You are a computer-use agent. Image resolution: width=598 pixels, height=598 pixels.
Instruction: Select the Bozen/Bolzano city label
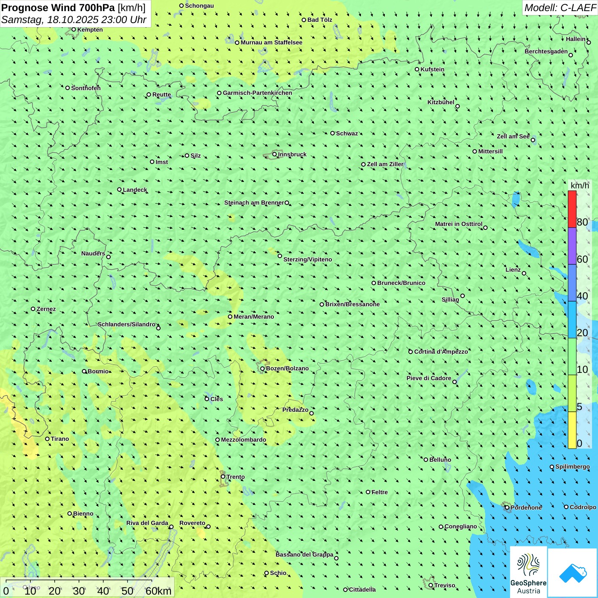(x=287, y=368)
